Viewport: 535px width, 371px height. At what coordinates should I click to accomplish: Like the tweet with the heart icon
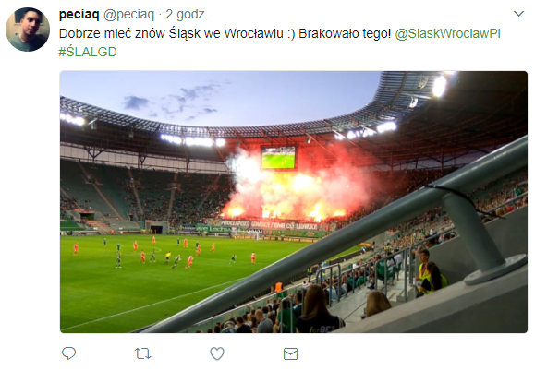(x=217, y=353)
